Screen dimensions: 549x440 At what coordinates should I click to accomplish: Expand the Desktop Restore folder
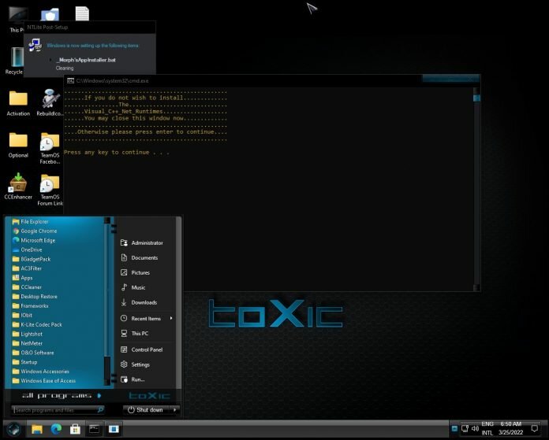35,297
